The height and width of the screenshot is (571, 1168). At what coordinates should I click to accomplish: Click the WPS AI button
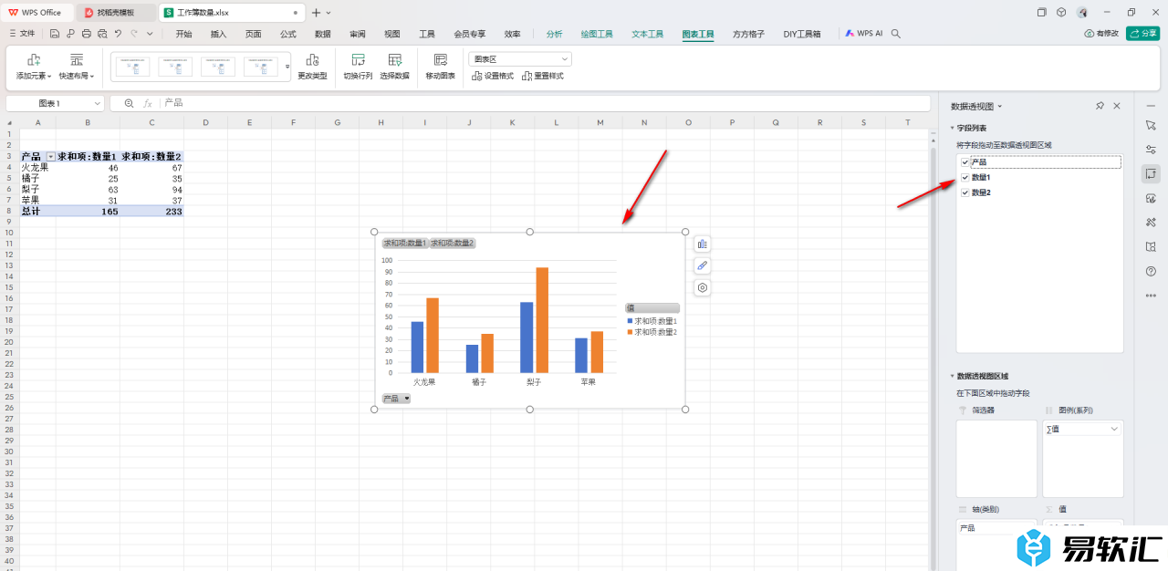863,33
